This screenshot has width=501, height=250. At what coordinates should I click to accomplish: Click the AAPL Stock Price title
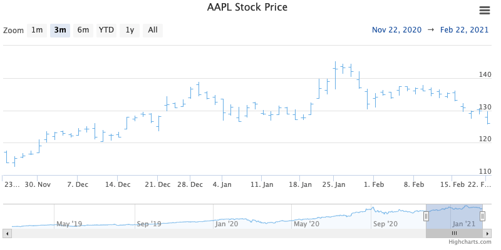(x=247, y=8)
